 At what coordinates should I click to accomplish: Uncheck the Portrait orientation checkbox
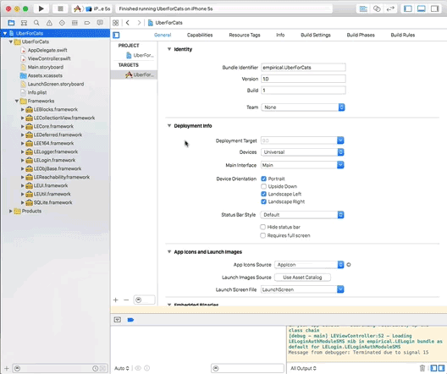(x=263, y=179)
